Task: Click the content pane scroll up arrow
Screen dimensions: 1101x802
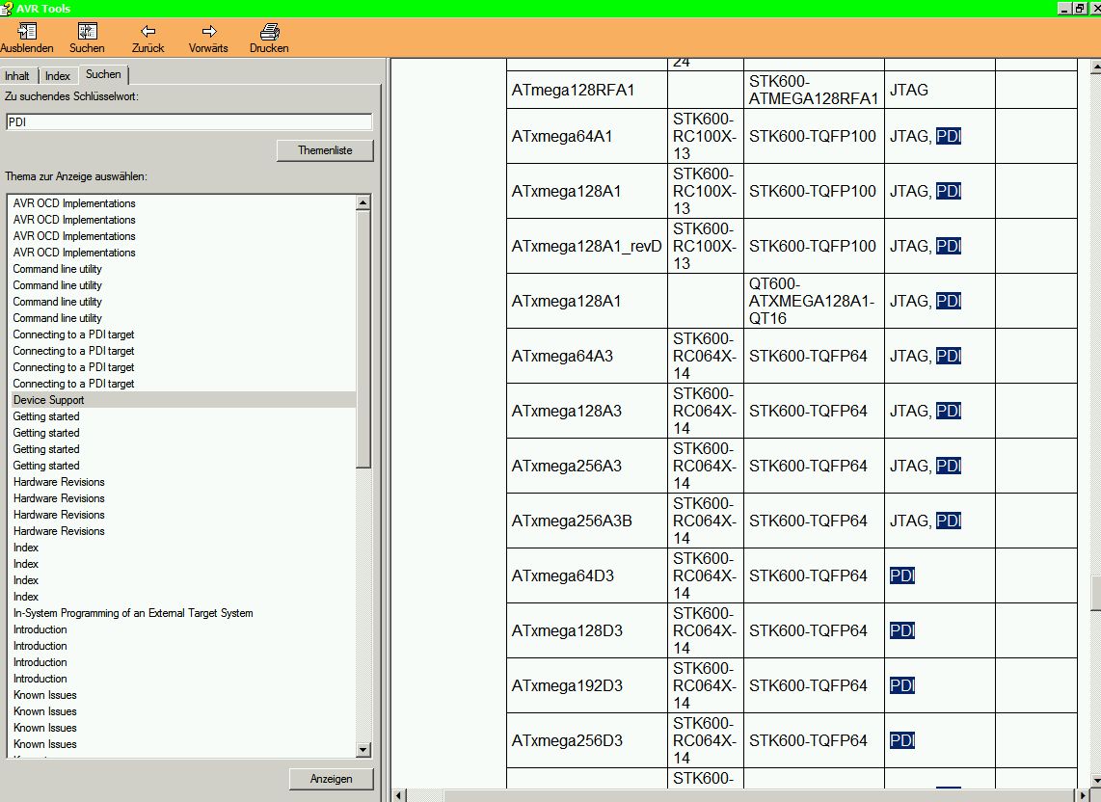Action: coord(1095,67)
